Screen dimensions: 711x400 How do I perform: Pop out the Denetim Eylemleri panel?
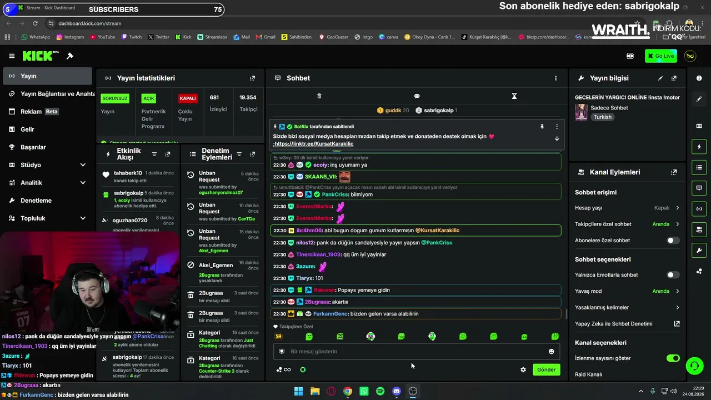[252, 154]
